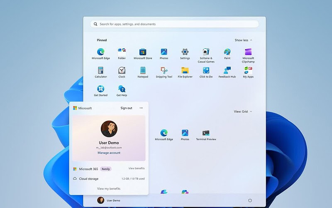Click the search magnifier icon
Image resolution: width=332 pixels, height=208 pixels.
pos(95,24)
